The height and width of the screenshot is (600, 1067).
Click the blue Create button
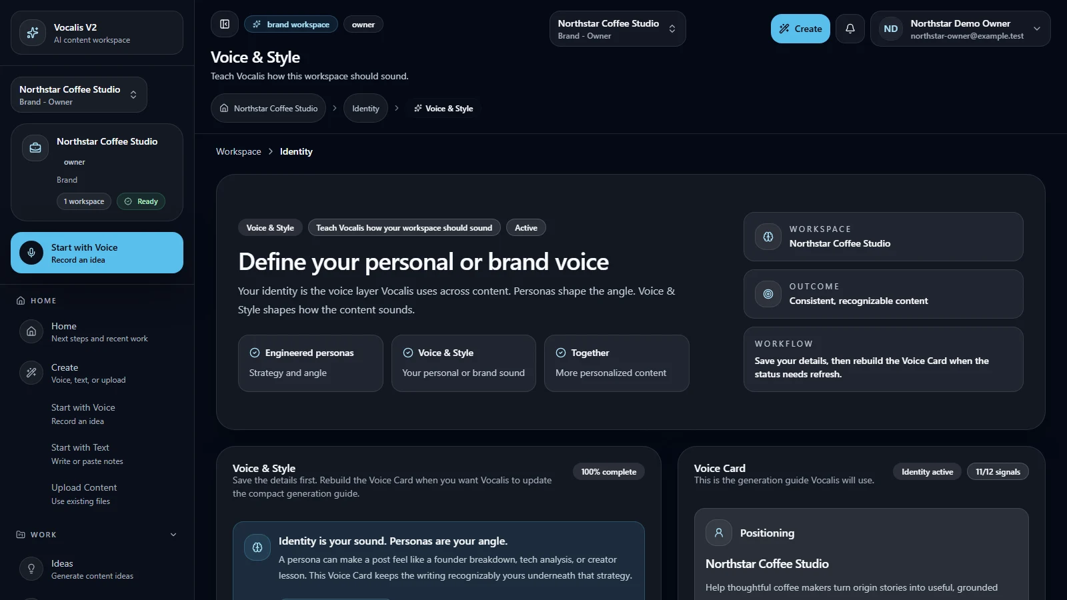coord(800,29)
